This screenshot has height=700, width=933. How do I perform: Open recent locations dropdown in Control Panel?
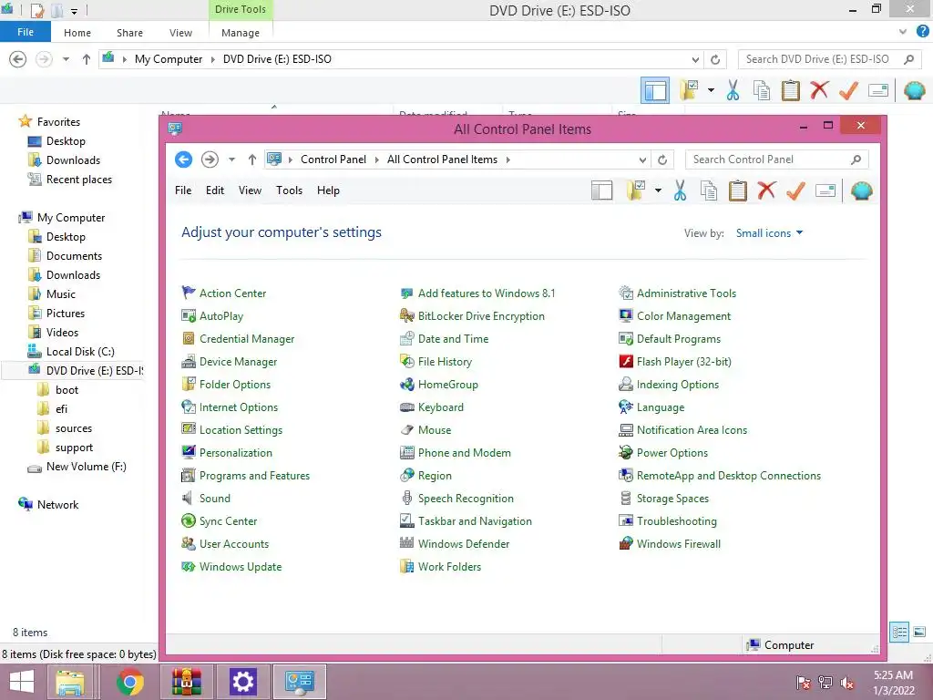(231, 160)
